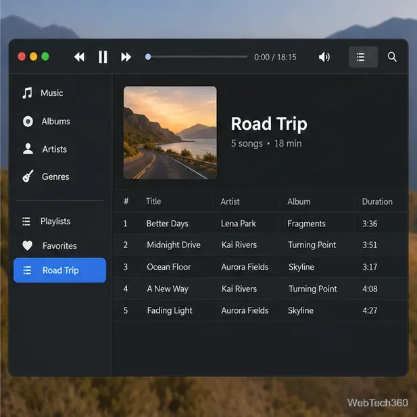Sort by the Artist column header

pos(230,201)
